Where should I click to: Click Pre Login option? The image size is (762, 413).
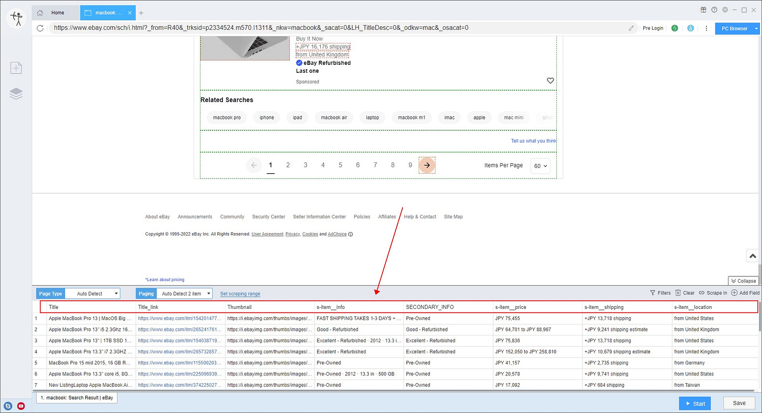click(653, 28)
